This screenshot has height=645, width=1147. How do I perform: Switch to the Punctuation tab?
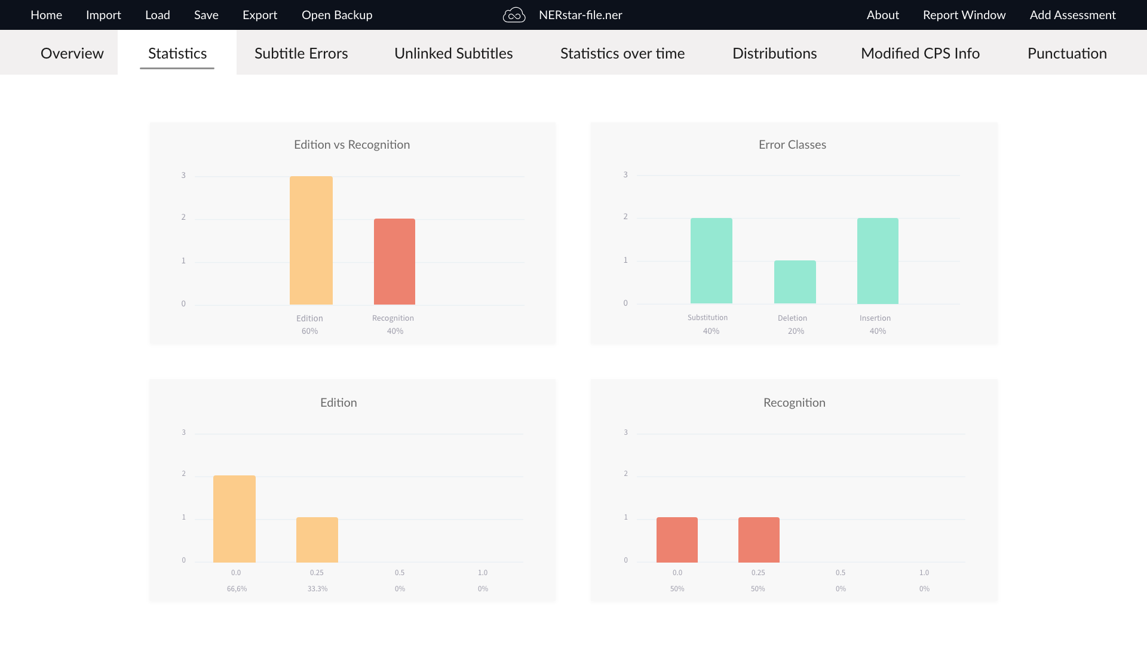pyautogui.click(x=1067, y=53)
